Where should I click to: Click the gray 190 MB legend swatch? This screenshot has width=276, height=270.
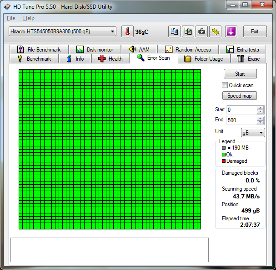[224, 148]
